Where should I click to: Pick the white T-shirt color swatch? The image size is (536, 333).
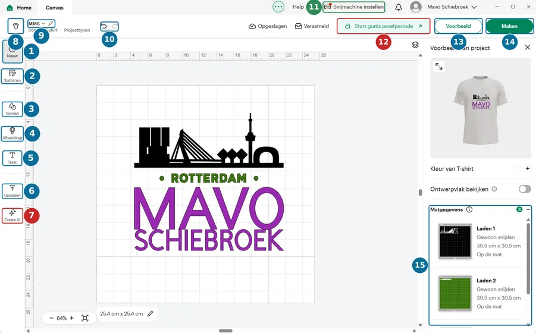click(x=518, y=169)
